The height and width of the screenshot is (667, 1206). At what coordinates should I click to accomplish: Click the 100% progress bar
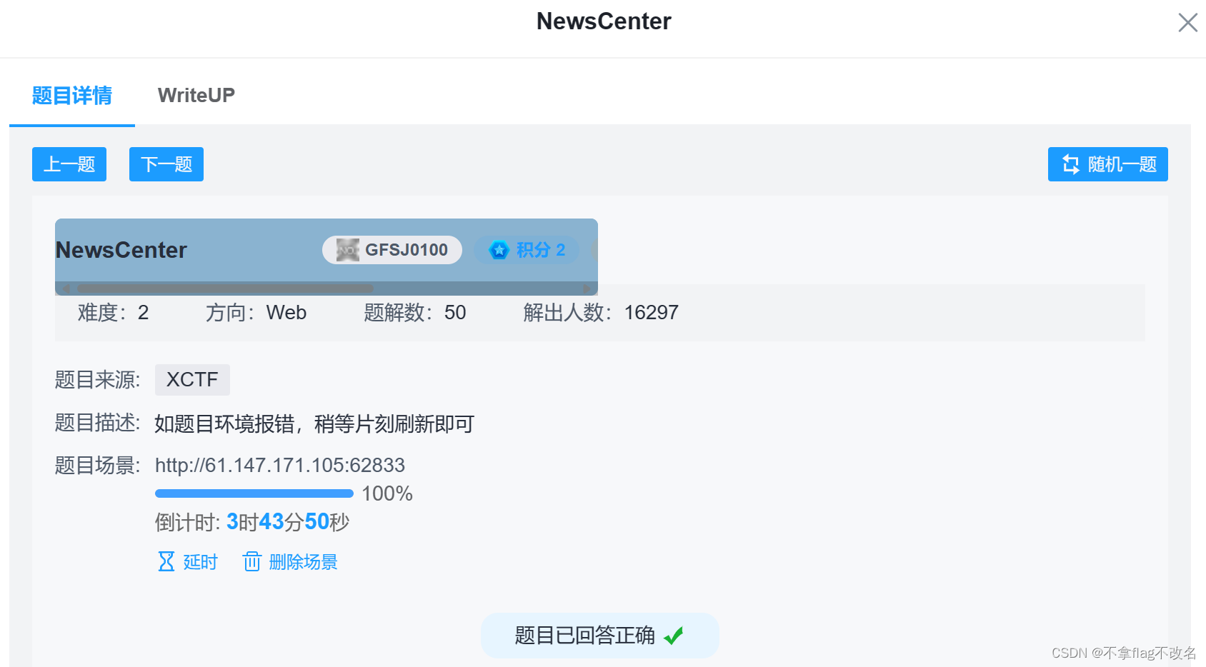[x=254, y=493]
